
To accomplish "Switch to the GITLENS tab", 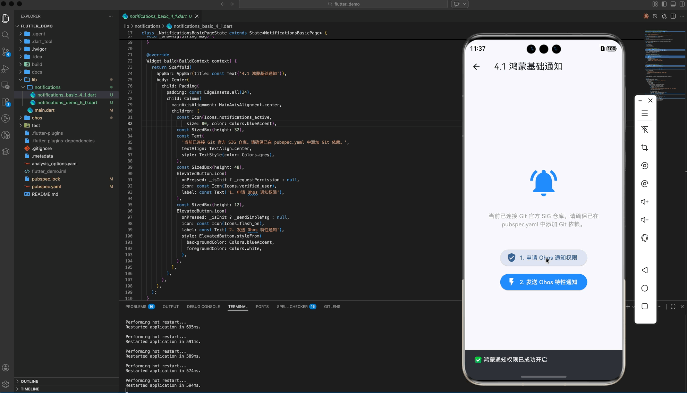I will [332, 307].
